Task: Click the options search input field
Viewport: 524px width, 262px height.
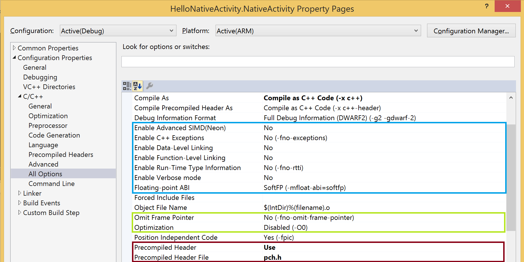Action: [x=318, y=62]
